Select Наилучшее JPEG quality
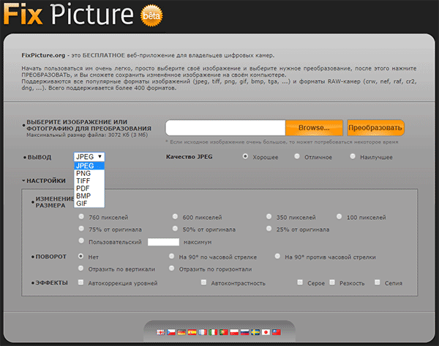The image size is (439, 346). pyautogui.click(x=353, y=156)
